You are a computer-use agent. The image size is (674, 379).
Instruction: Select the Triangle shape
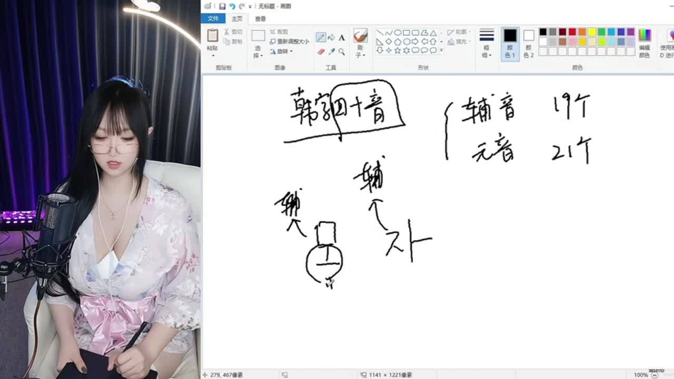433,33
